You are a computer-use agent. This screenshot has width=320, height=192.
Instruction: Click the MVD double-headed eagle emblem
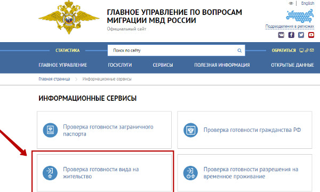[x=69, y=18]
